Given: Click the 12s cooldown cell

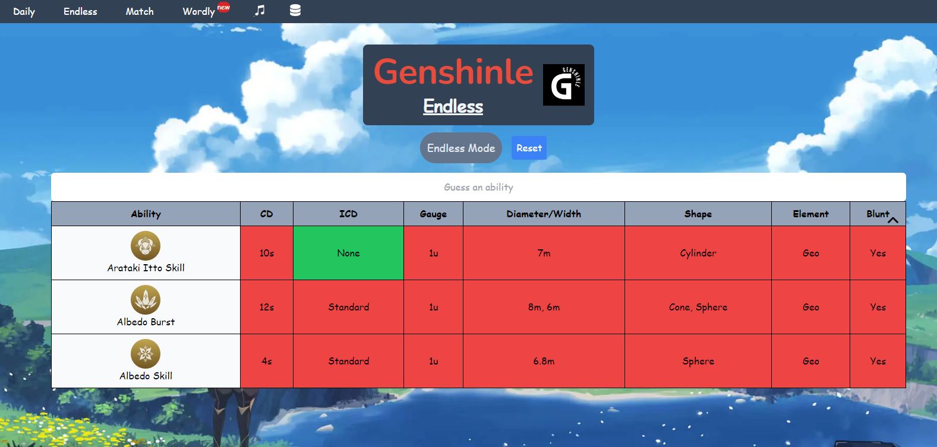Looking at the screenshot, I should [267, 307].
